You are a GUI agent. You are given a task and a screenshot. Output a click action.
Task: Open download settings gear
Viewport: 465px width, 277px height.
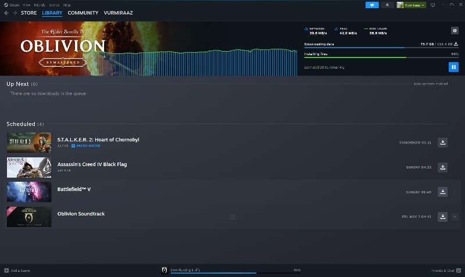tap(455, 30)
